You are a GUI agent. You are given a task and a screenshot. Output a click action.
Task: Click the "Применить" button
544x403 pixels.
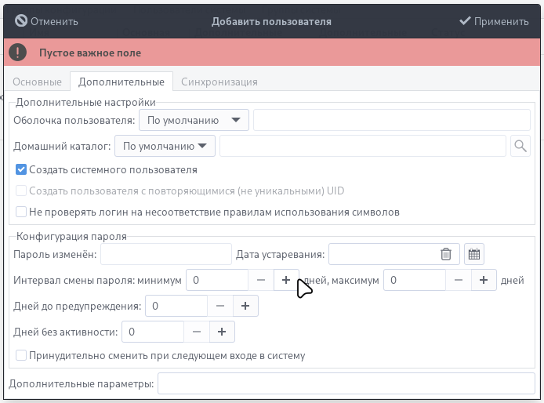pos(494,21)
